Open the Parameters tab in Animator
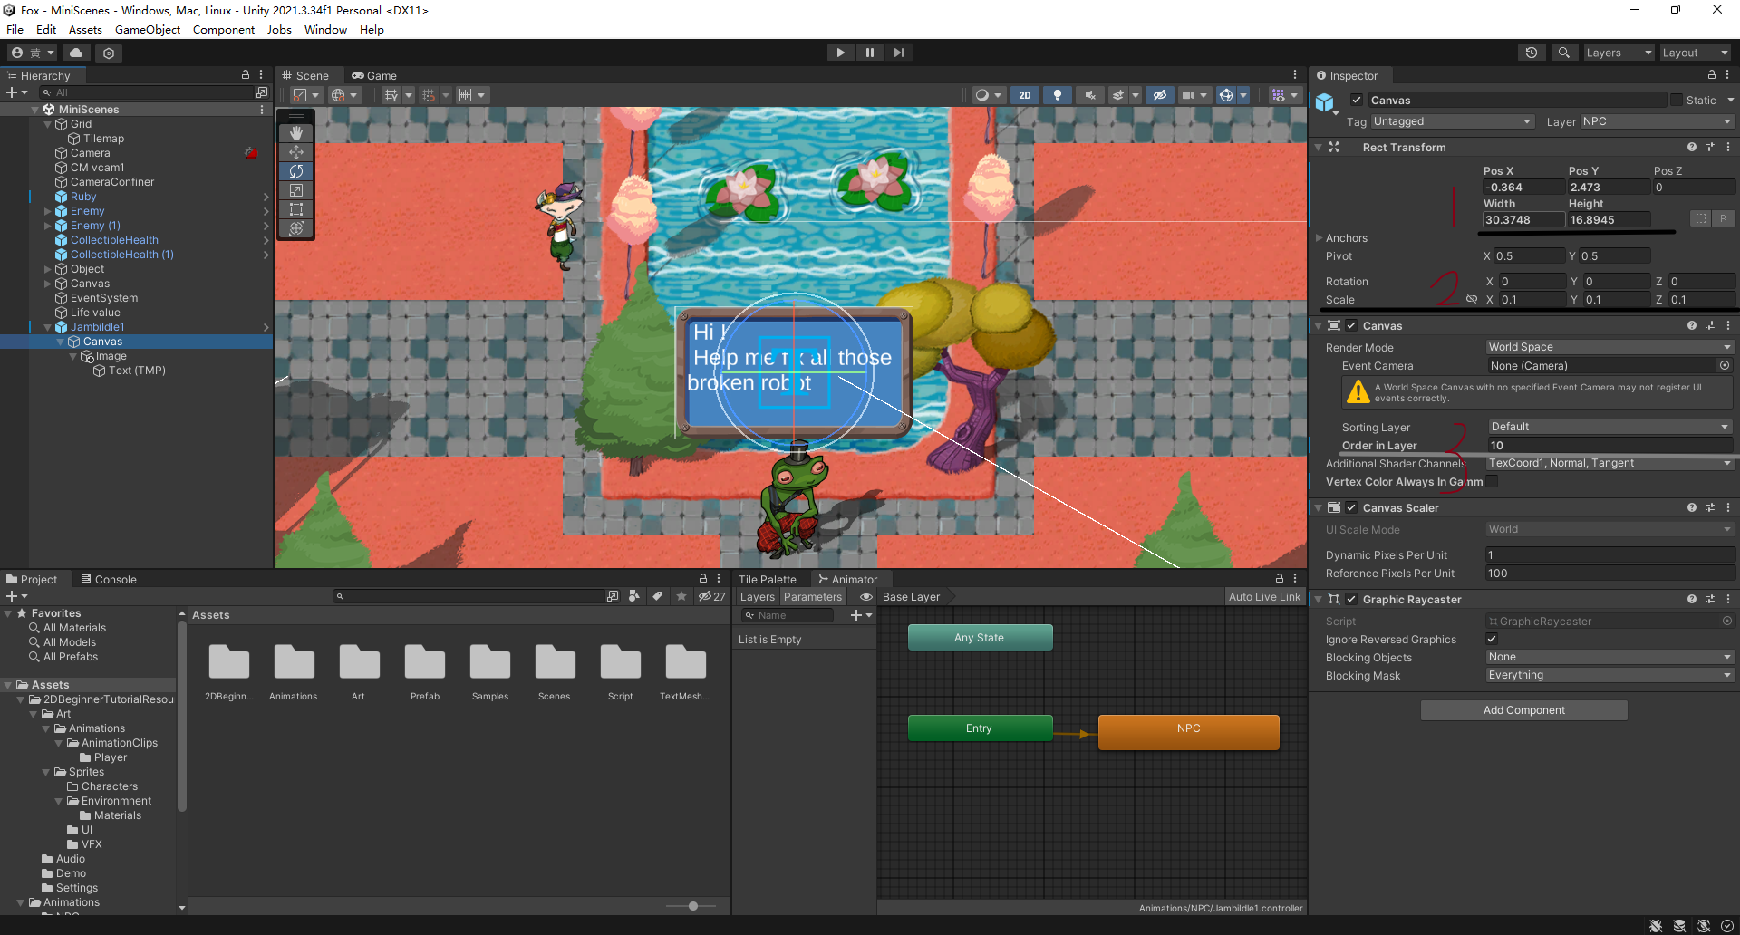Viewport: 1740px width, 935px height. (x=812, y=596)
